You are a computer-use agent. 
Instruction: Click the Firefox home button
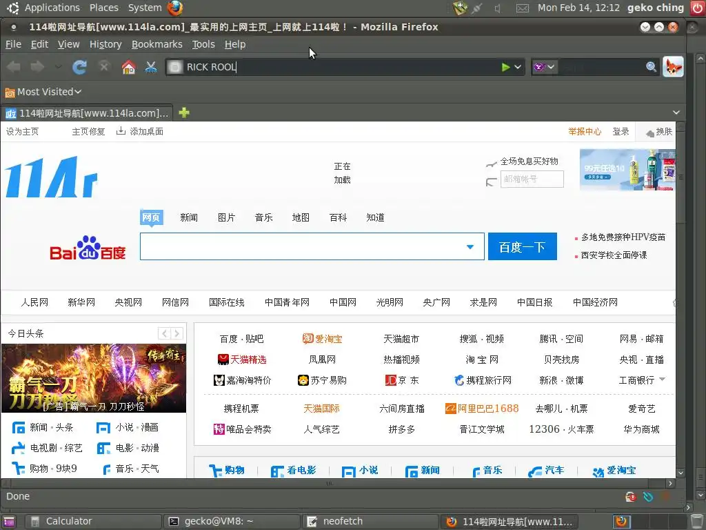(x=128, y=67)
